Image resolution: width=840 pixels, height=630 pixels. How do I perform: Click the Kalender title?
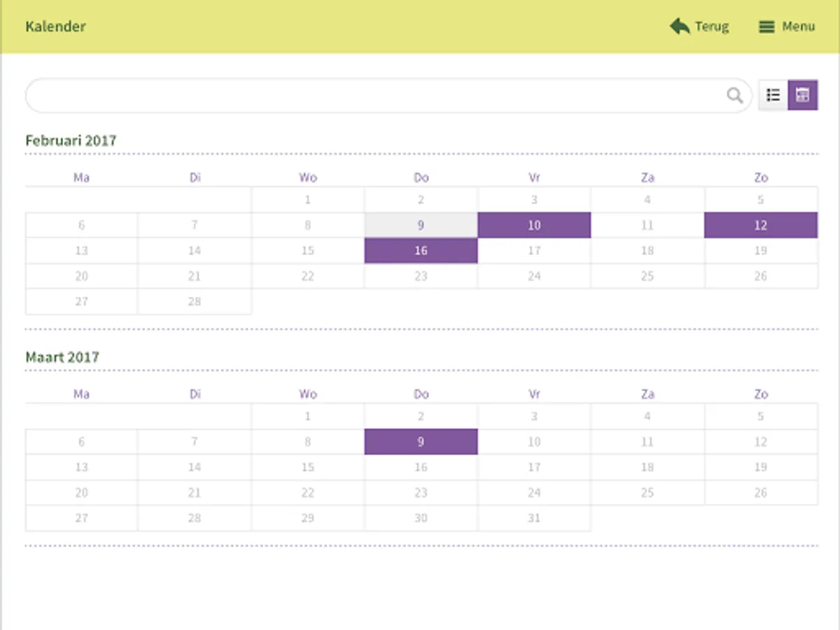55,27
